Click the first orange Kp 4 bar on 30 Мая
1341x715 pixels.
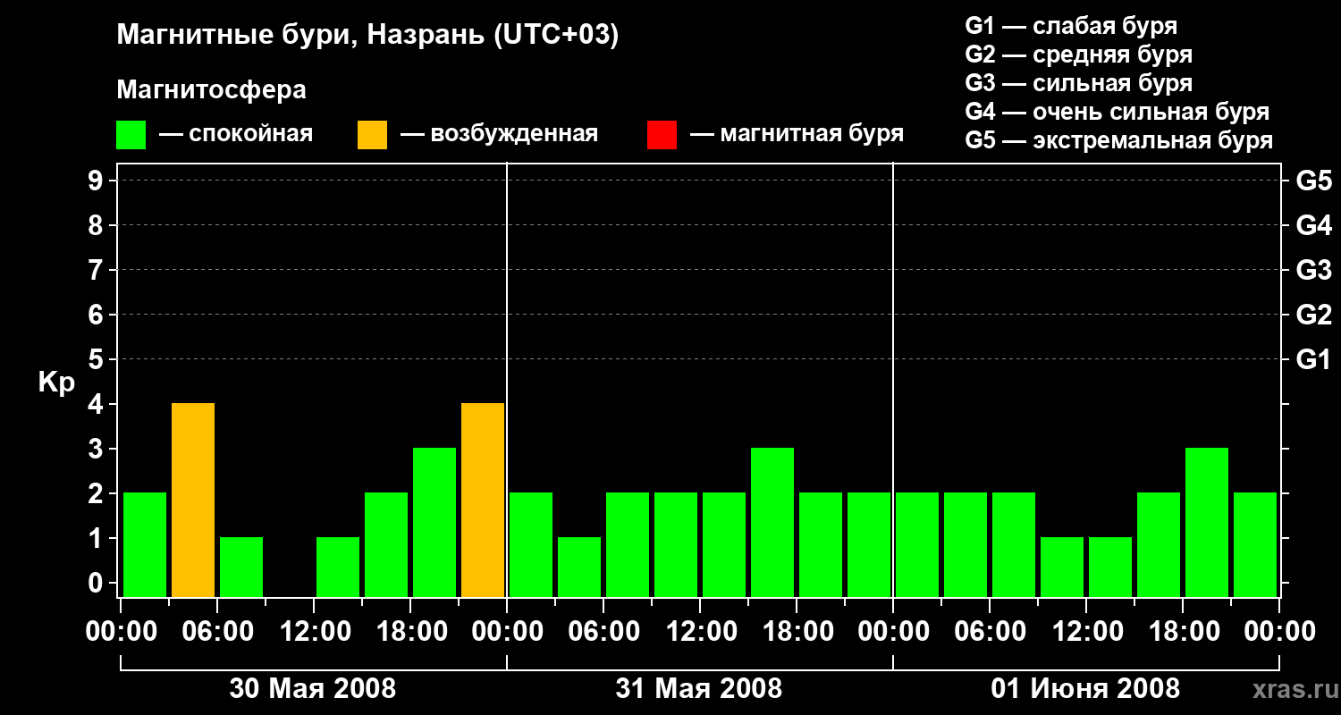coord(193,500)
